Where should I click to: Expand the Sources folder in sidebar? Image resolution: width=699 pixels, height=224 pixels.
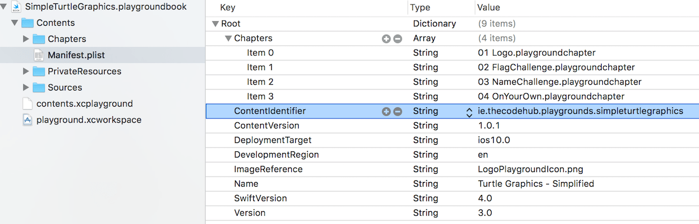26,88
